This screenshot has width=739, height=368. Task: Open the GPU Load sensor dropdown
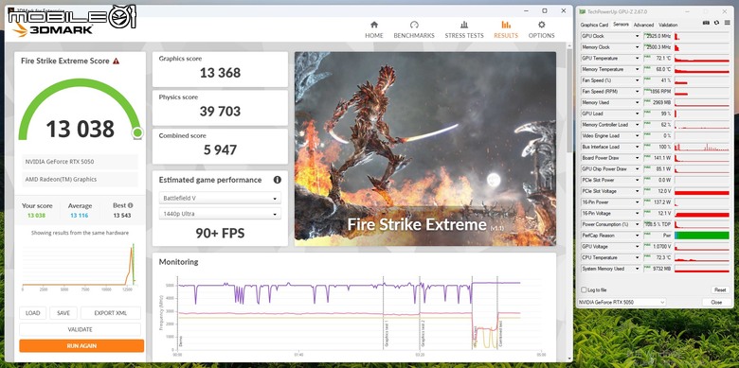point(638,114)
